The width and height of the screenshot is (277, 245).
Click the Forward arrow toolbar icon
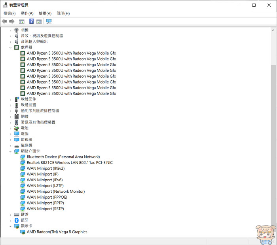tap(11, 21)
